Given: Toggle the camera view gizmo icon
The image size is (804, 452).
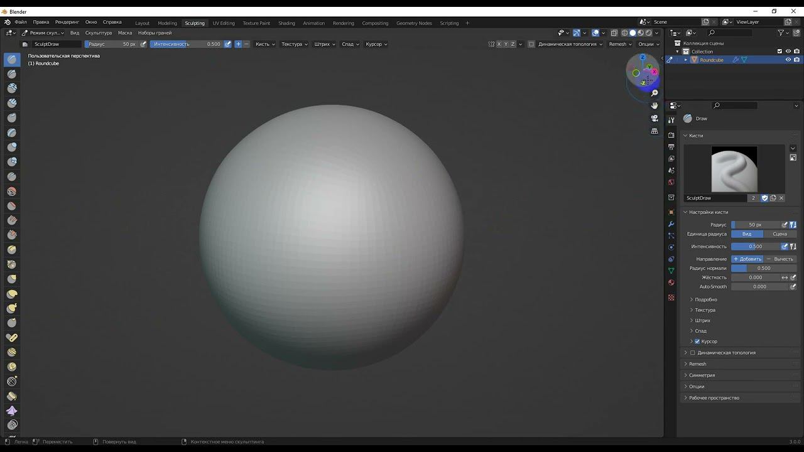Looking at the screenshot, I should click(x=655, y=118).
